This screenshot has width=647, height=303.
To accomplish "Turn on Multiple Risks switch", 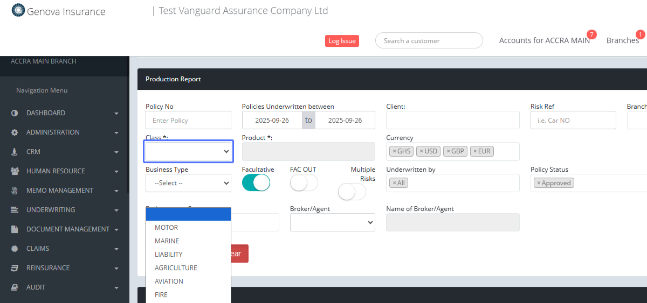I will (x=352, y=192).
